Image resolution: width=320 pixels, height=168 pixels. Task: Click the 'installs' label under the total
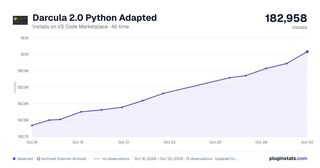300,27
